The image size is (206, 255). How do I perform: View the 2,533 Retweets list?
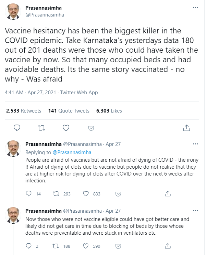(x=24, y=111)
